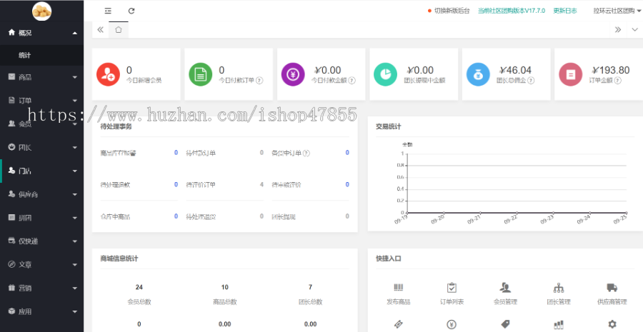Click the 09-22 point on chart
The image size is (643, 332).
tap(517, 213)
